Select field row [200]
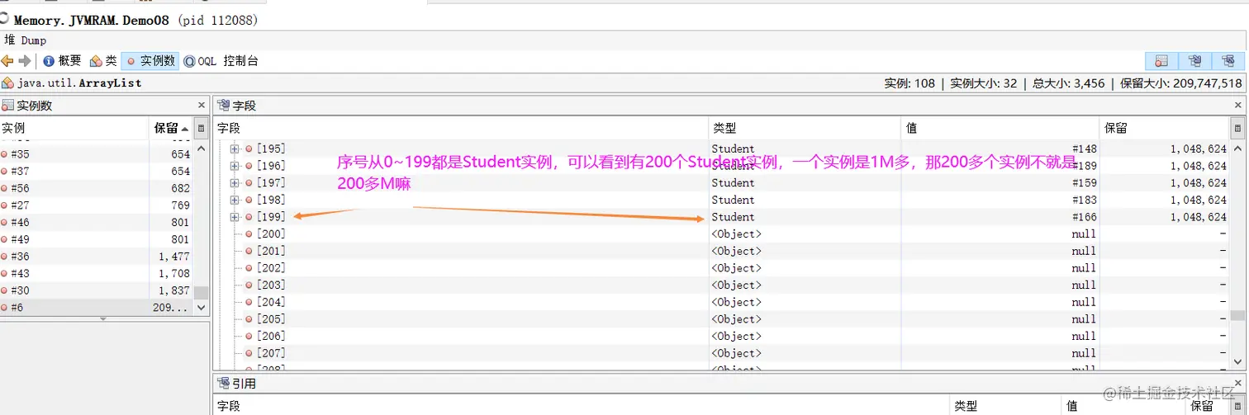1249x415 pixels. tap(721, 233)
